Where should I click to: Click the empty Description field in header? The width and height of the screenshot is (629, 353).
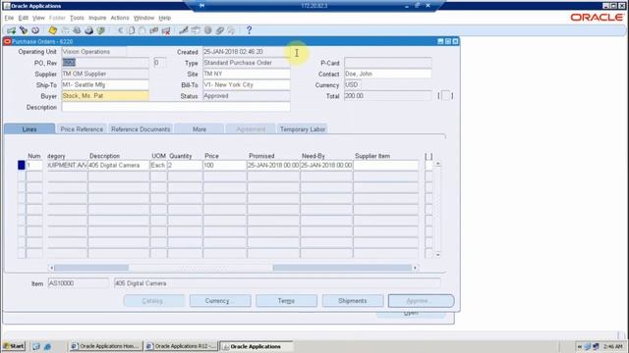[176, 107]
